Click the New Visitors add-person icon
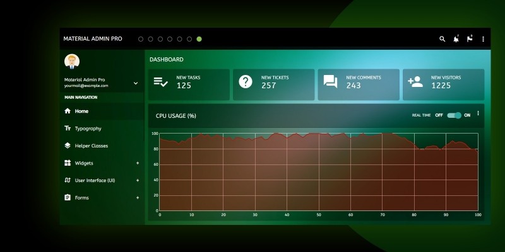This screenshot has height=252, width=505. pos(415,82)
